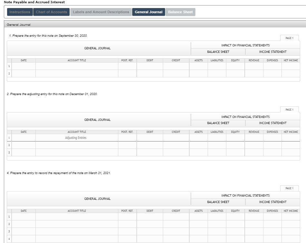
Task: Click PAGE 1 button above the adjusting entry journal
Action: click(290, 110)
